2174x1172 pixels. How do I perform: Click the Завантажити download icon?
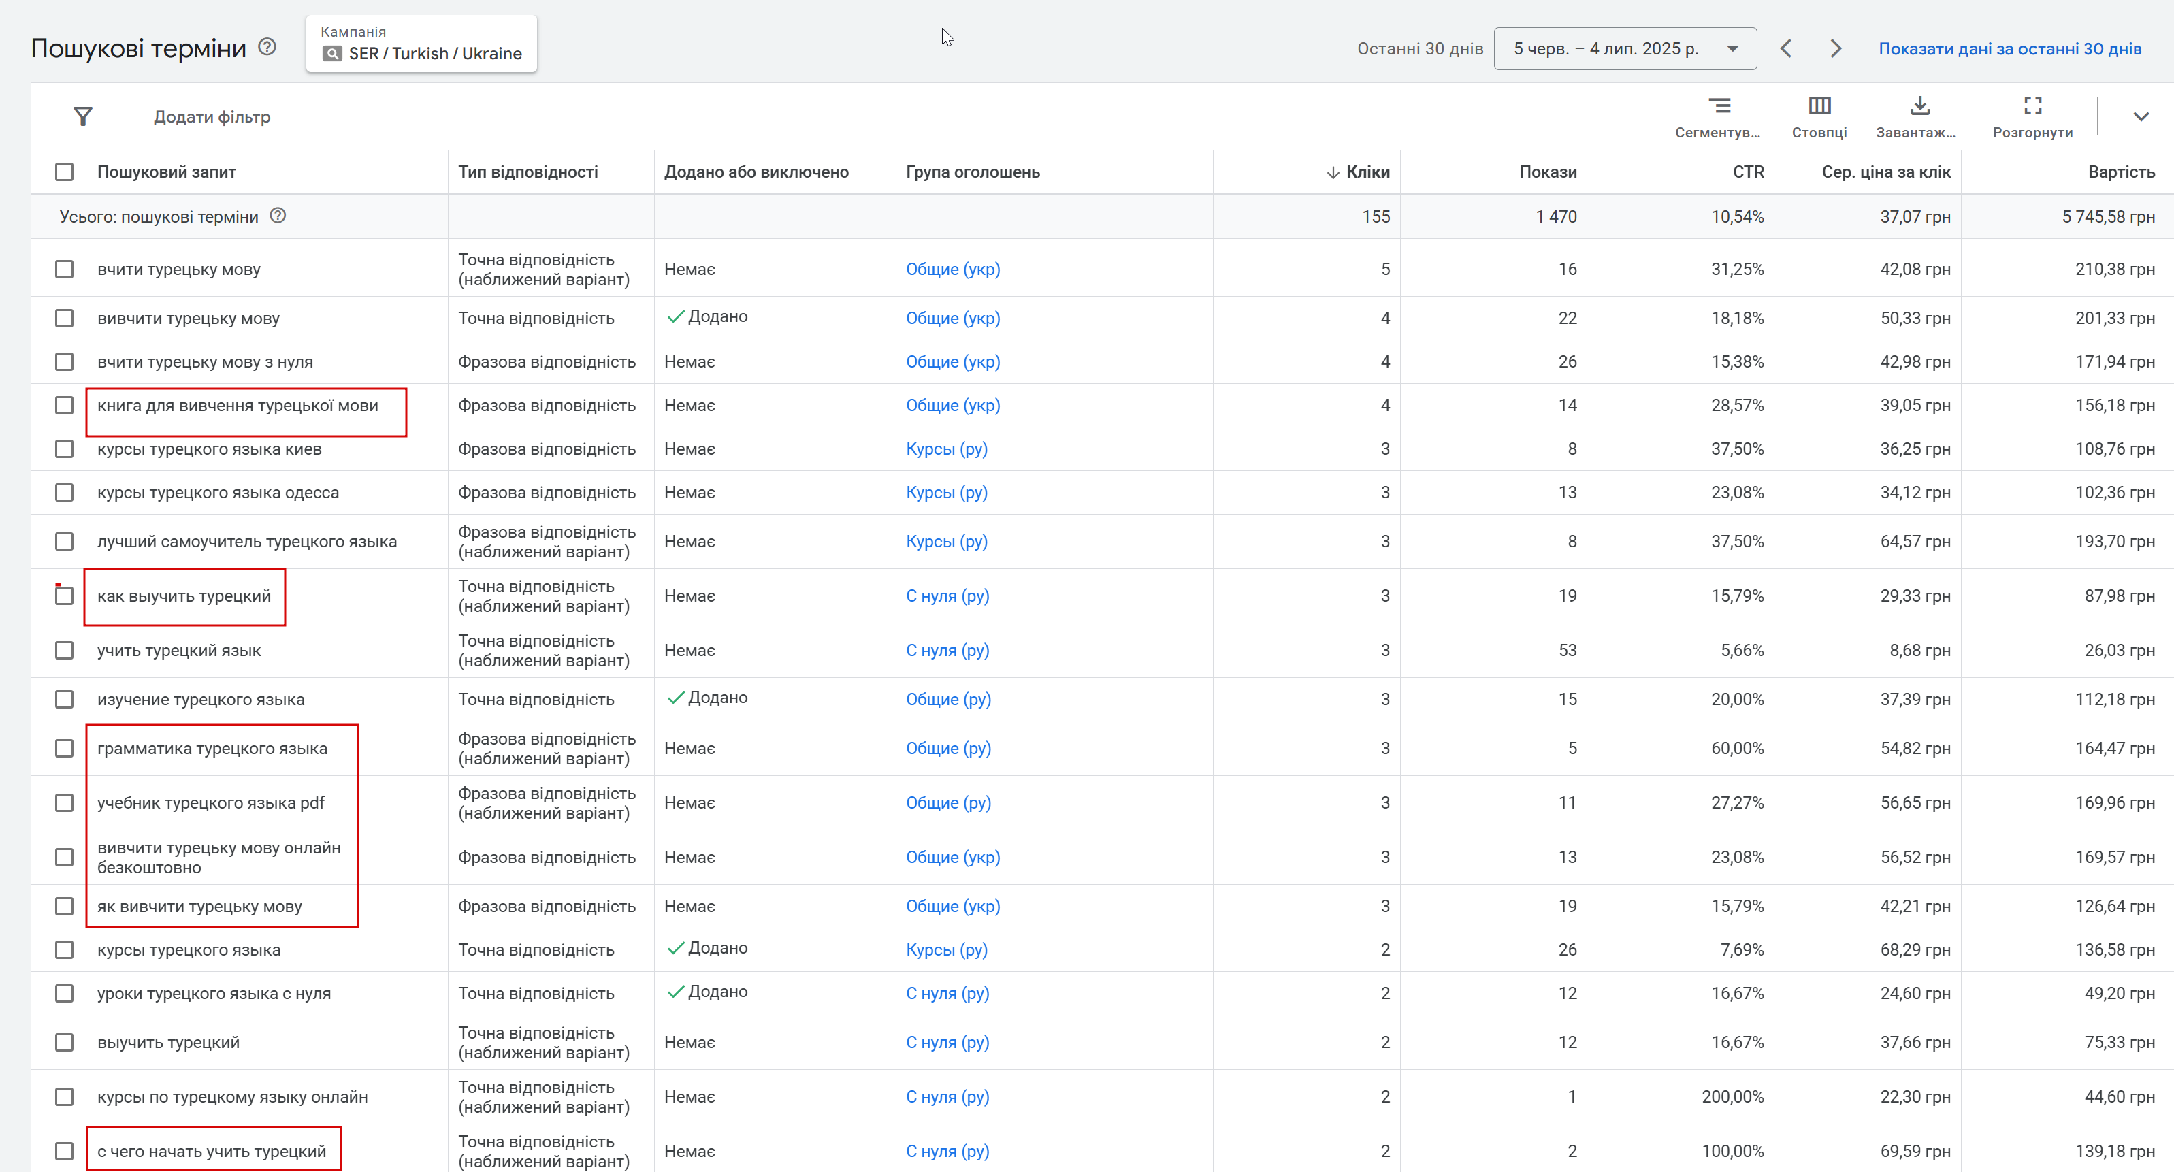[x=1920, y=105]
